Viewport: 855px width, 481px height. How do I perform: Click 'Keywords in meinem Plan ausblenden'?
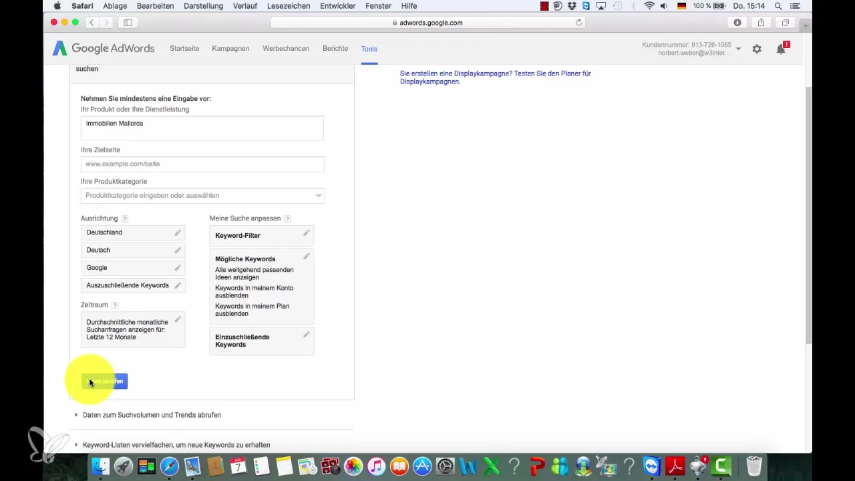pyautogui.click(x=252, y=309)
